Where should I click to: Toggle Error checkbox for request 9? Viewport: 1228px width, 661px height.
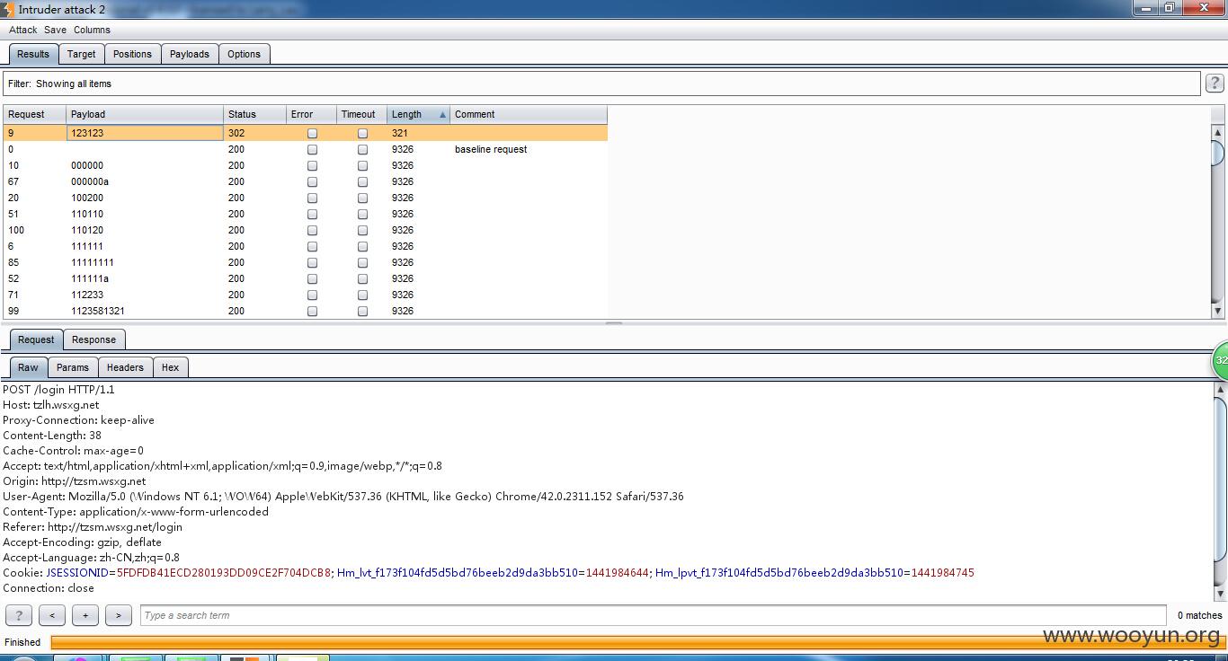pyautogui.click(x=312, y=133)
